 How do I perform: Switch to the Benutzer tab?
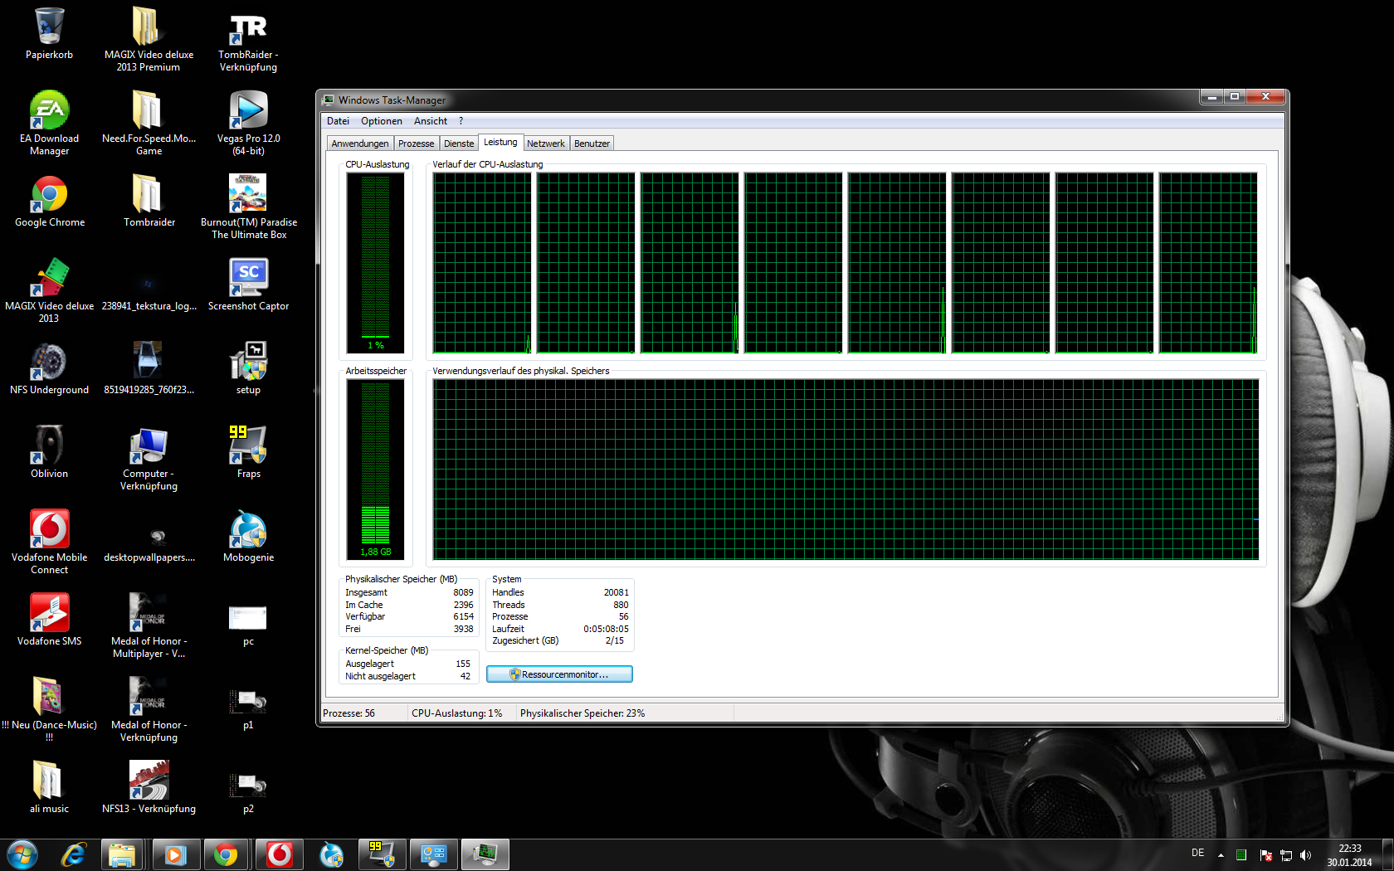(x=592, y=144)
